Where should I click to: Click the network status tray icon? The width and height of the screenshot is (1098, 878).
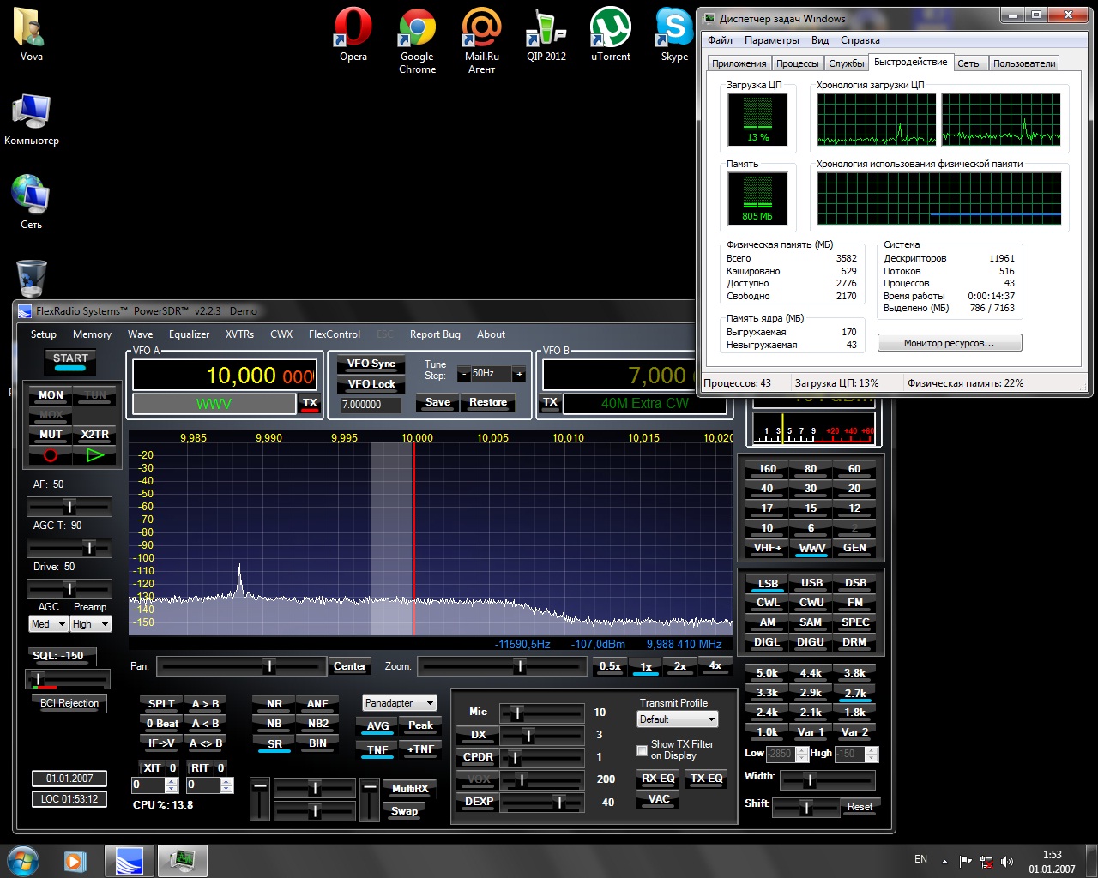point(986,861)
